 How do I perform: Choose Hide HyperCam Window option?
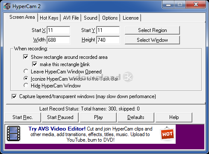pyautogui.click(x=26, y=85)
